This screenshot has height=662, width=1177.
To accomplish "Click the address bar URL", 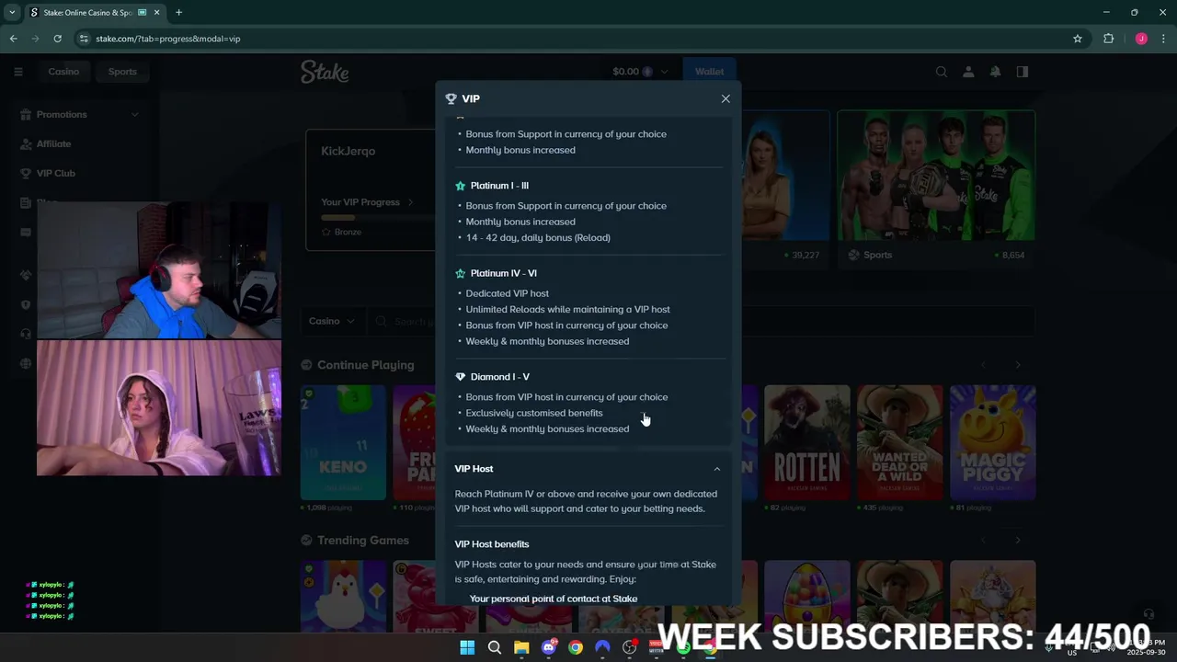I will click(x=167, y=39).
